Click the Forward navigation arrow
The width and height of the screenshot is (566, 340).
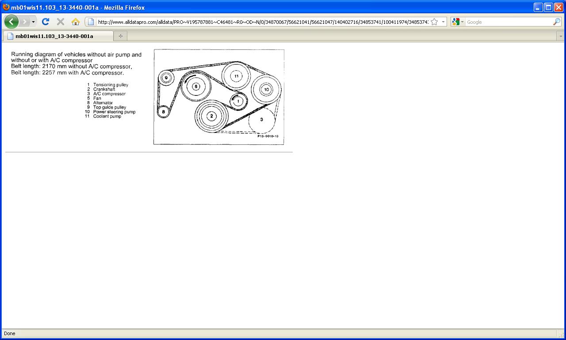point(24,22)
